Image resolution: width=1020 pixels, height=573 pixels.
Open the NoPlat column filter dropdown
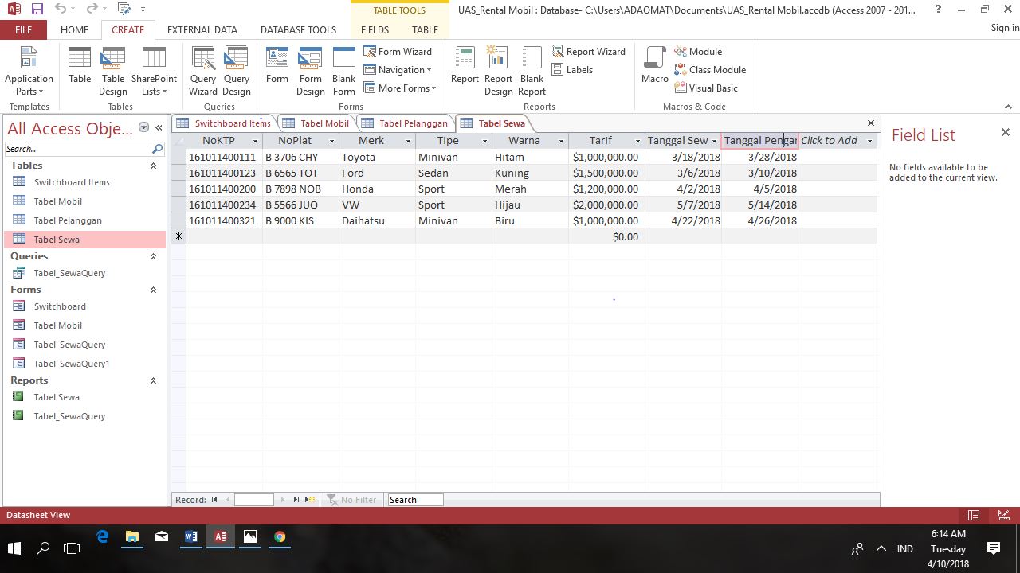(x=331, y=141)
